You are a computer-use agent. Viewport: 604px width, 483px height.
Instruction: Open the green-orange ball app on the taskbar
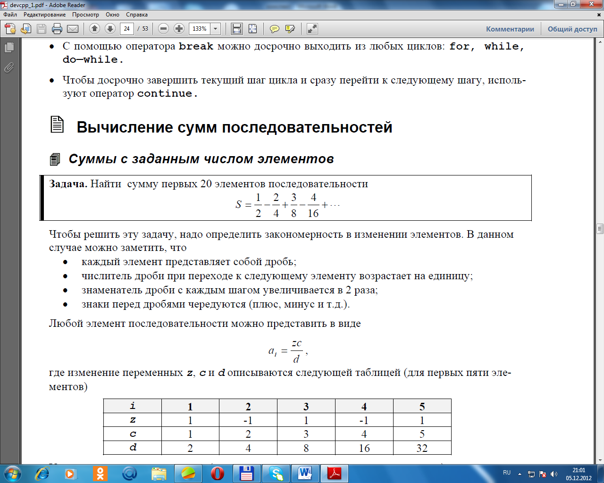coord(188,473)
